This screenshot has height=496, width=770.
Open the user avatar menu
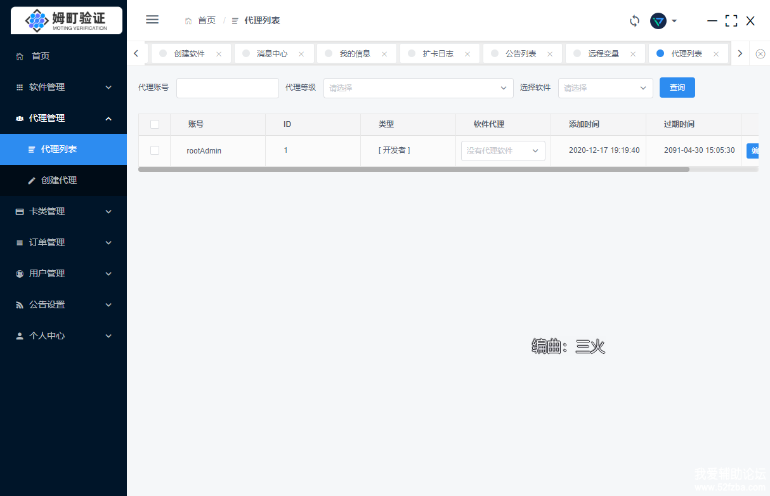tap(663, 21)
